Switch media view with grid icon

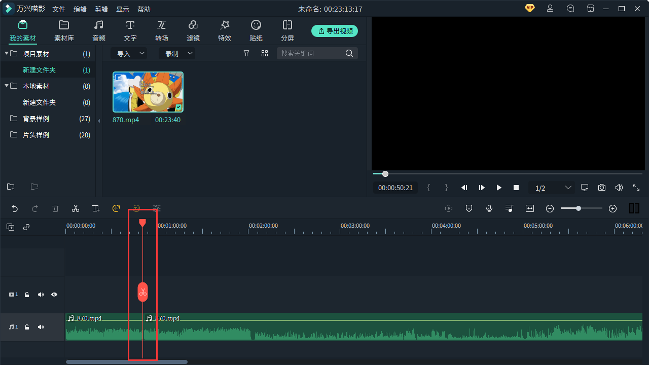click(x=265, y=53)
